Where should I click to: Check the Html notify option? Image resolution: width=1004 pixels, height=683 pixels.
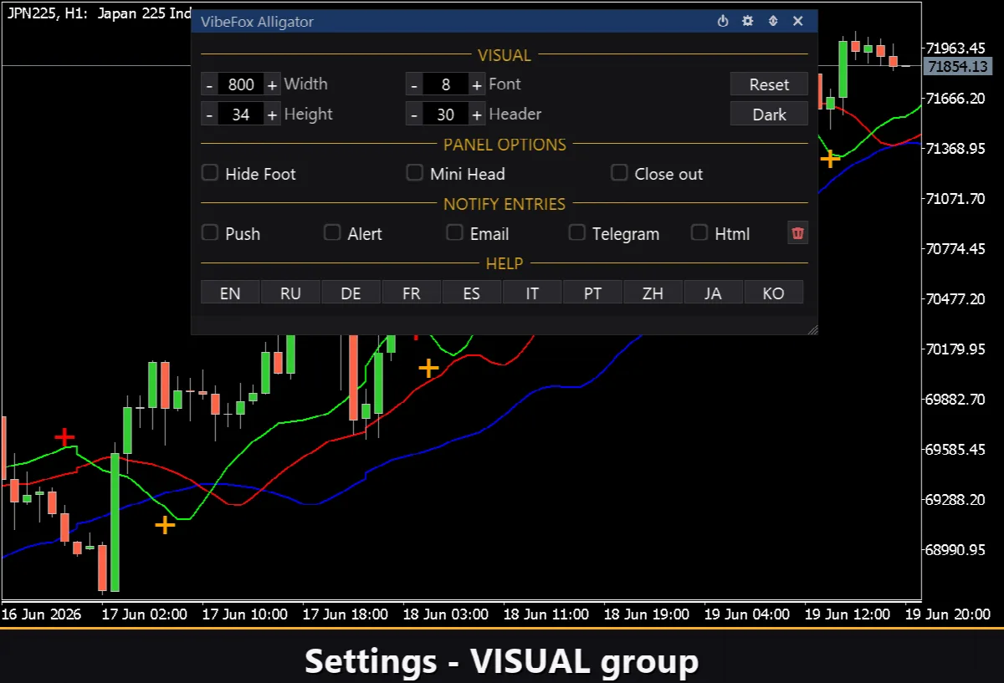[699, 233]
